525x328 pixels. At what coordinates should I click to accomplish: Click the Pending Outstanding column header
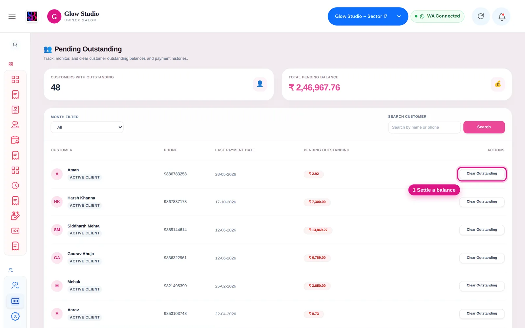pyautogui.click(x=326, y=150)
